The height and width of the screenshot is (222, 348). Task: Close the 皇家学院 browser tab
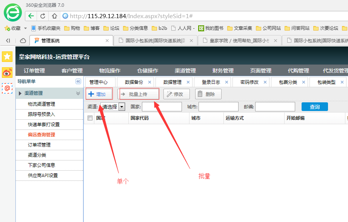pyautogui.click(x=276, y=41)
